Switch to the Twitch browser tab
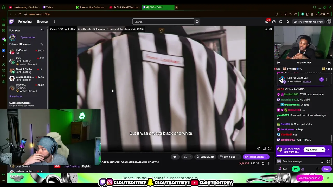 click(x=49, y=7)
